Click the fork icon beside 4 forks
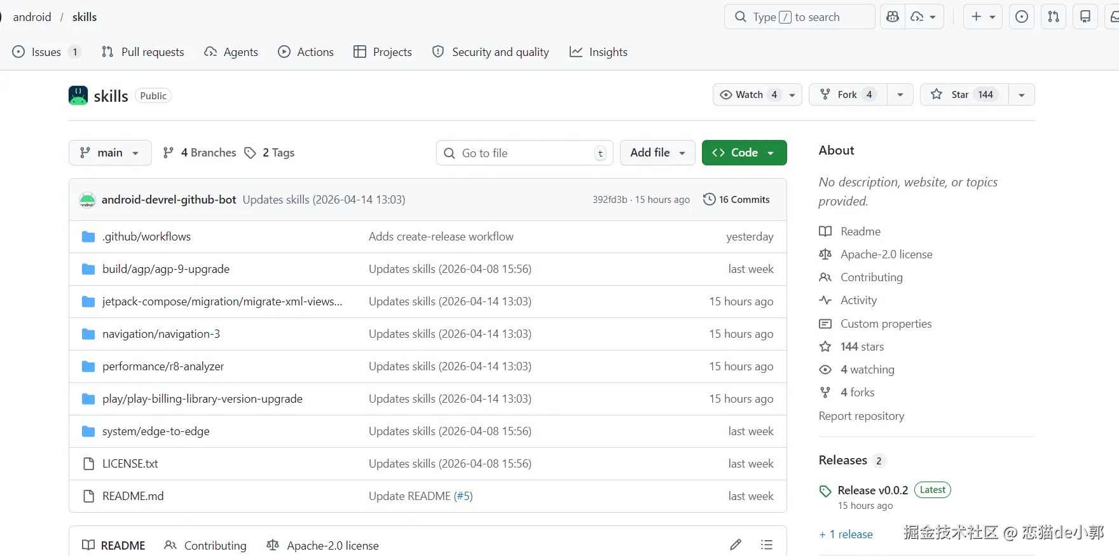 (825, 393)
